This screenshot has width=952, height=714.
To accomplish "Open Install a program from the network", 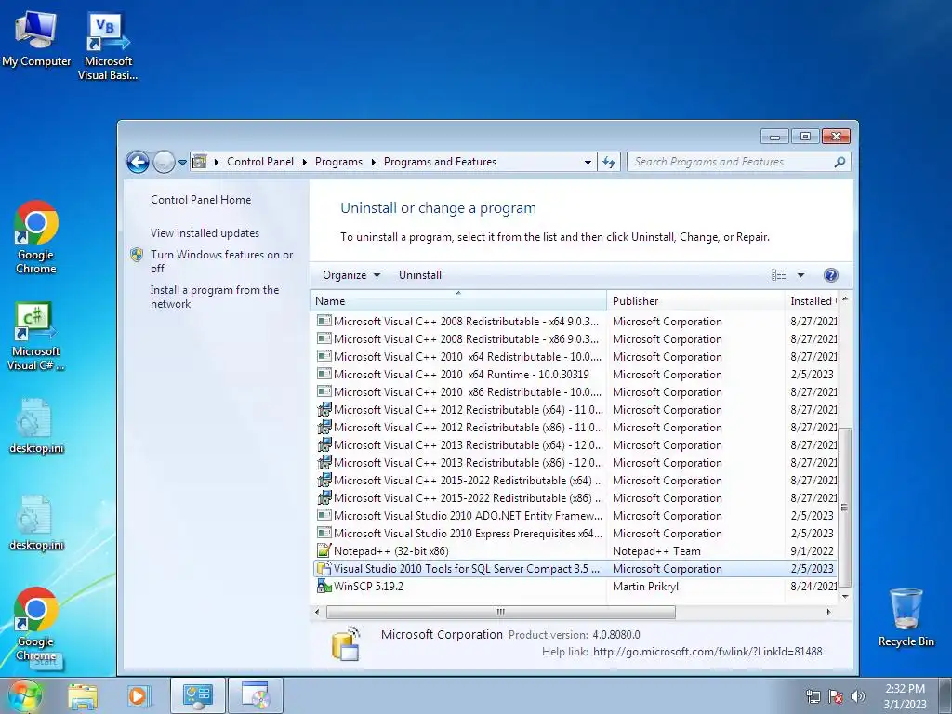I will click(x=215, y=297).
